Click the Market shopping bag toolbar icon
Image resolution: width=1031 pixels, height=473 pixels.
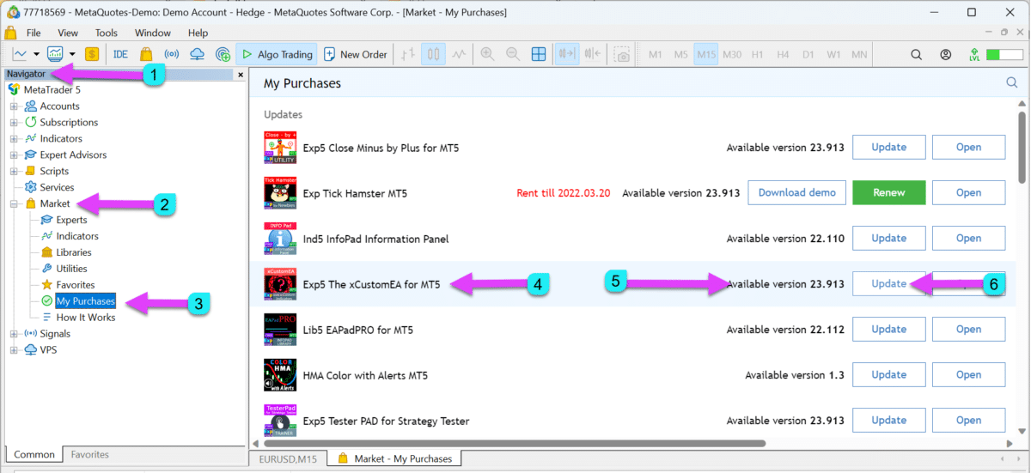[x=146, y=54]
